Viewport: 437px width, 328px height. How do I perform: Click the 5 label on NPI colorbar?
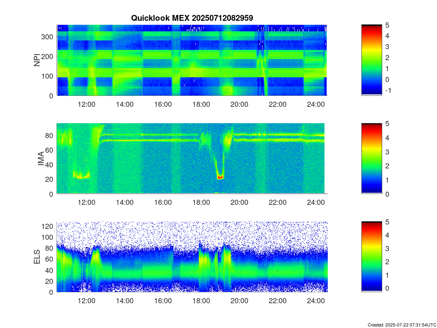point(387,25)
